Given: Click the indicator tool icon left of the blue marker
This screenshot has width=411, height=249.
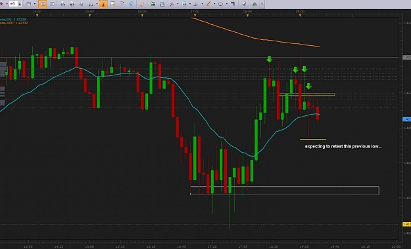Looking at the screenshot, I should (x=172, y=4).
